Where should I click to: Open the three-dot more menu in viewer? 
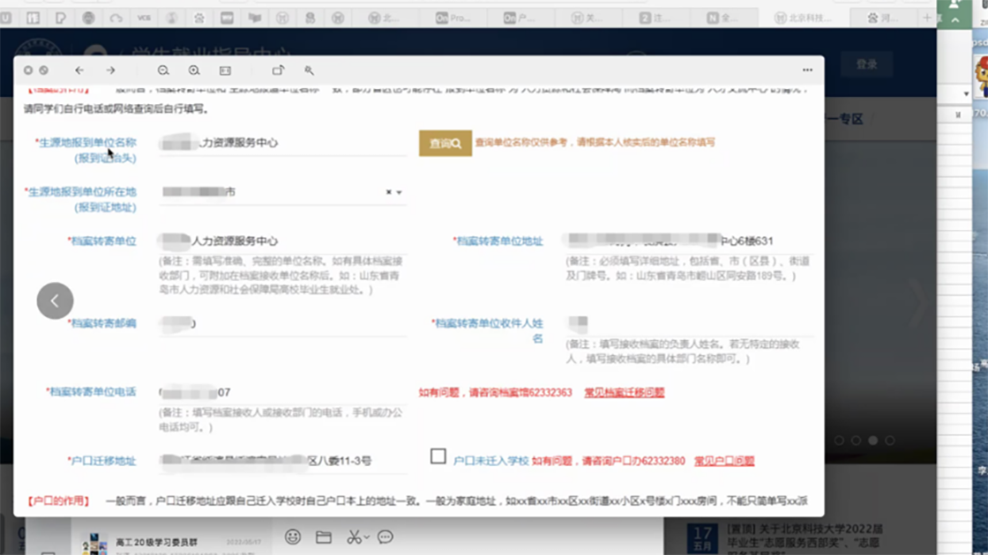[807, 70]
